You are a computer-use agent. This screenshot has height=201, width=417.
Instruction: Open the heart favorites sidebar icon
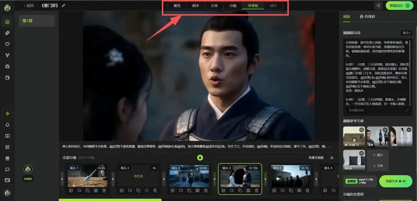[x=7, y=44]
